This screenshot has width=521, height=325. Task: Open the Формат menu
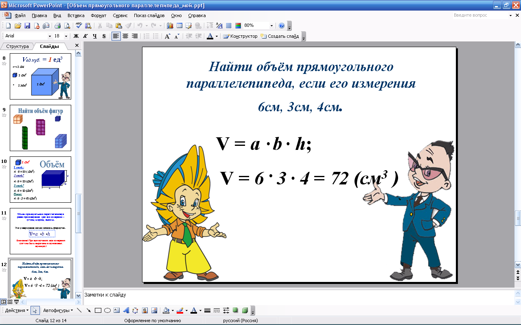(x=99, y=15)
